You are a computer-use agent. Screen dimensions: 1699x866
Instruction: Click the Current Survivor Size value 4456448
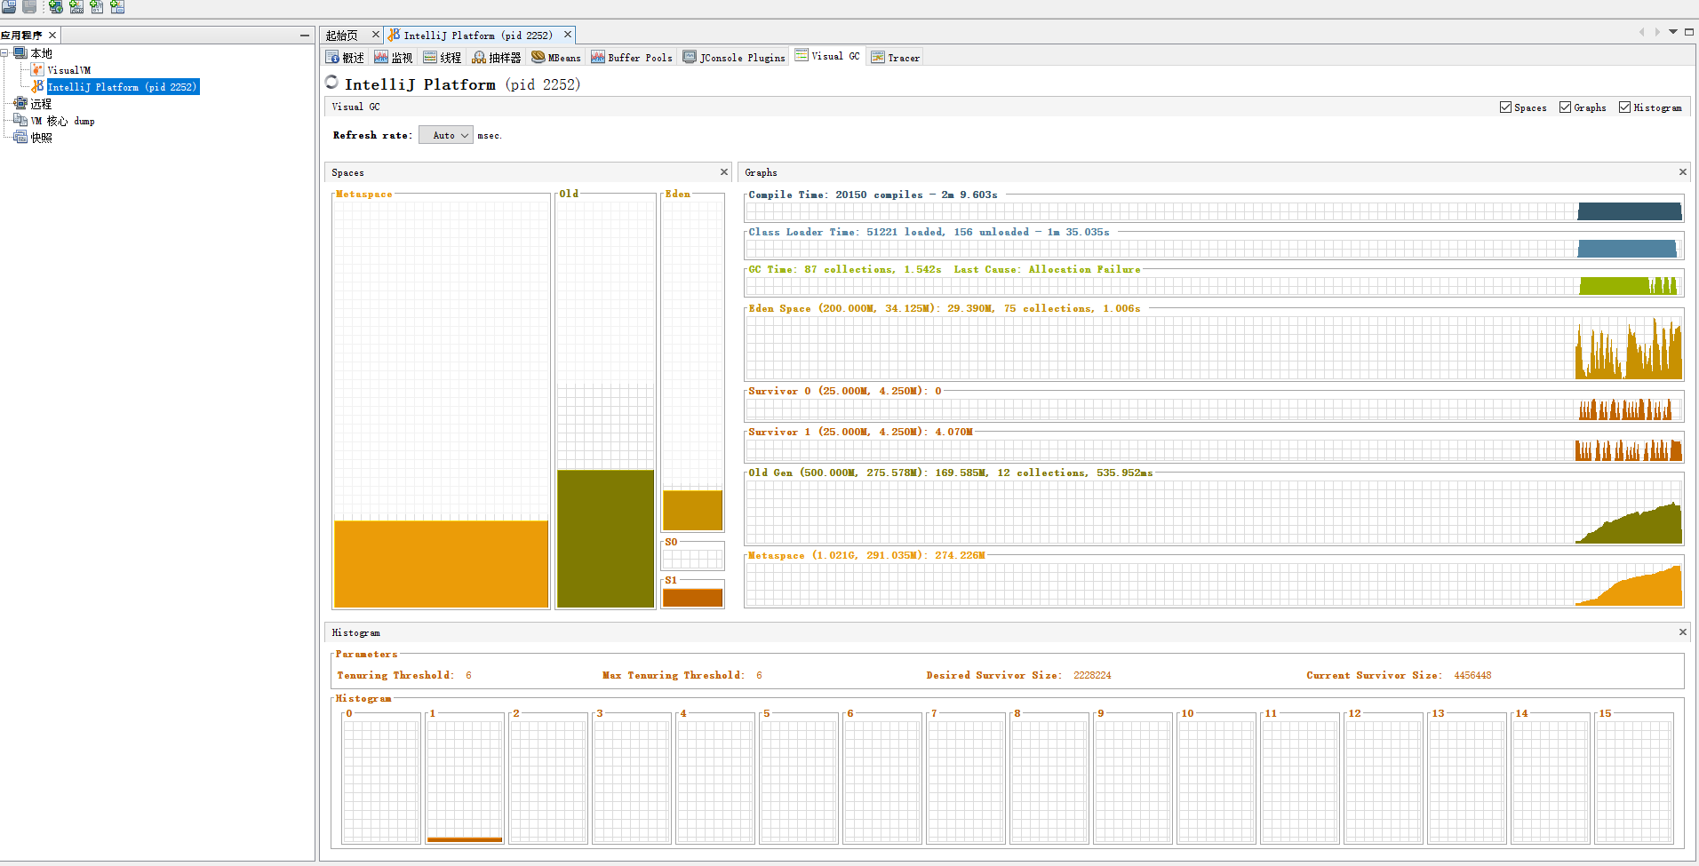point(1472,675)
